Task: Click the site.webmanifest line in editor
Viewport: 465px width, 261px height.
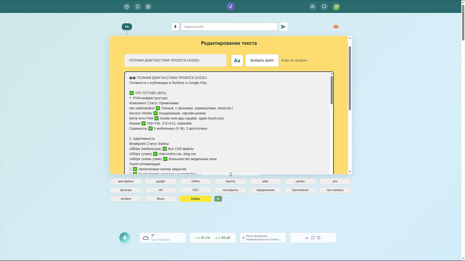Action: click(x=180, y=108)
